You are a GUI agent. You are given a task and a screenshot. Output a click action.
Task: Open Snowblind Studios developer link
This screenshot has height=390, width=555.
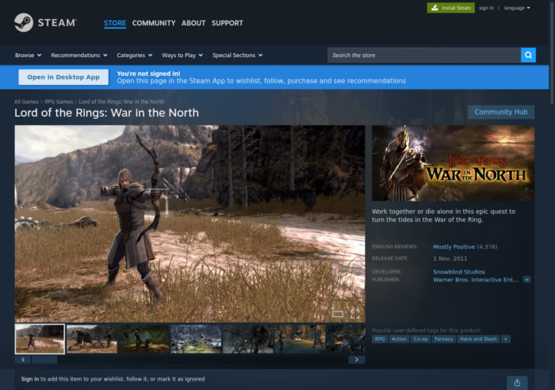click(x=459, y=272)
